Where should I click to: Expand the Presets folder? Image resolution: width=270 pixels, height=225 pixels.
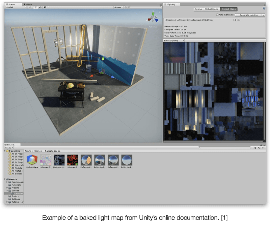tap(7, 188)
